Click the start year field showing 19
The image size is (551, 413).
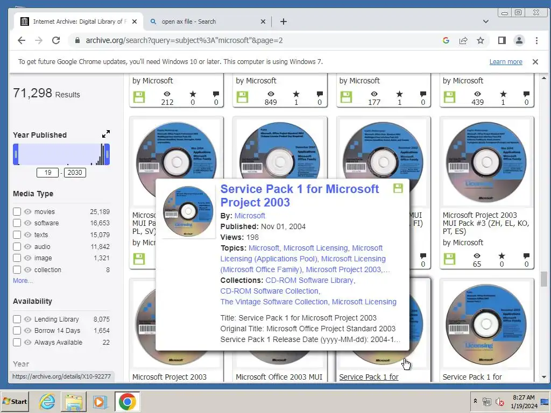tap(48, 173)
